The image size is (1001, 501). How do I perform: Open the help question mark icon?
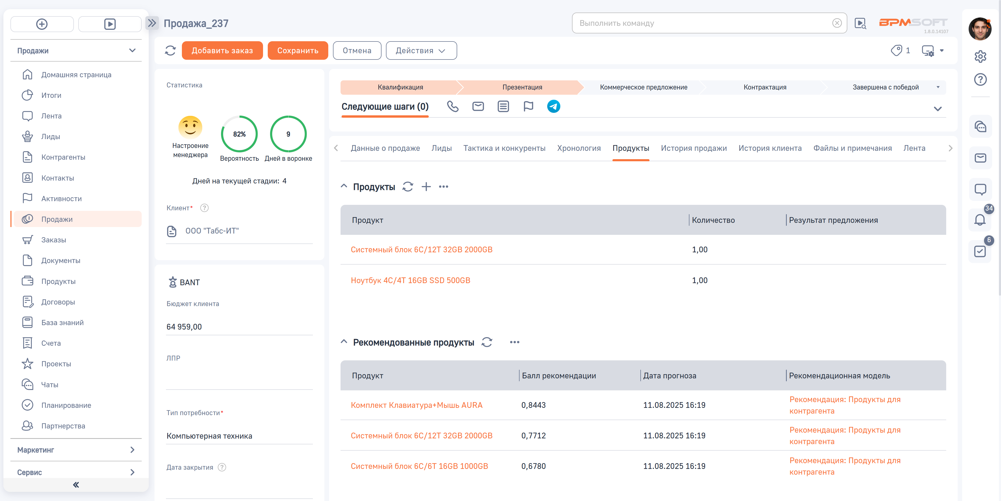coord(980,79)
